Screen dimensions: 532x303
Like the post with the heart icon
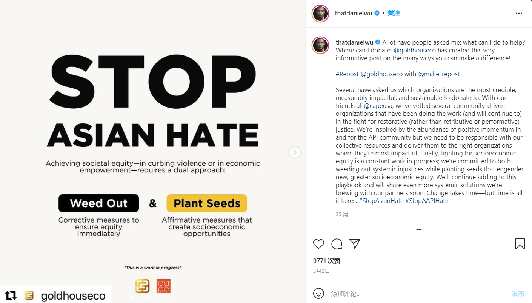click(318, 244)
